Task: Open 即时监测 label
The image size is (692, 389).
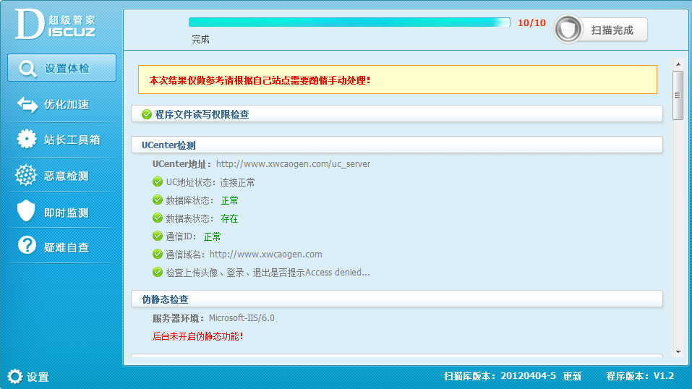Action: click(x=67, y=213)
